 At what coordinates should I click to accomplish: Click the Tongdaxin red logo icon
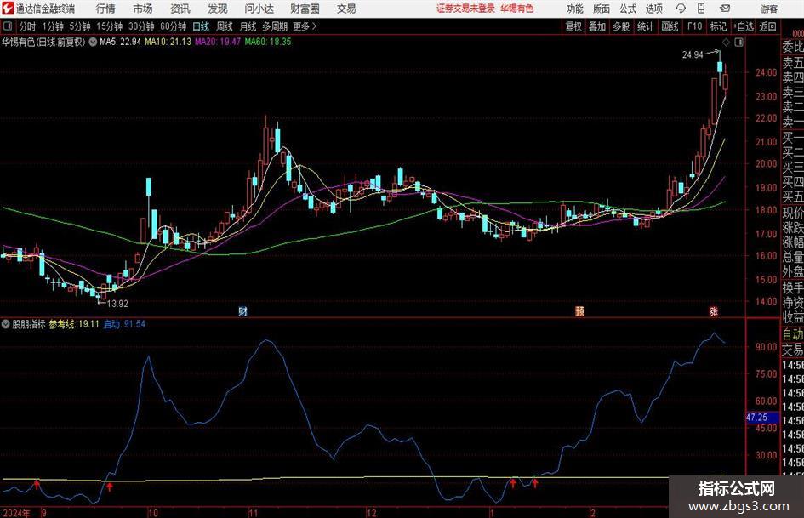pos(8,9)
